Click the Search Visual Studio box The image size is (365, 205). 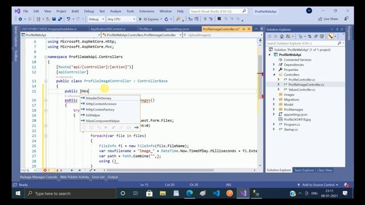(218, 11)
